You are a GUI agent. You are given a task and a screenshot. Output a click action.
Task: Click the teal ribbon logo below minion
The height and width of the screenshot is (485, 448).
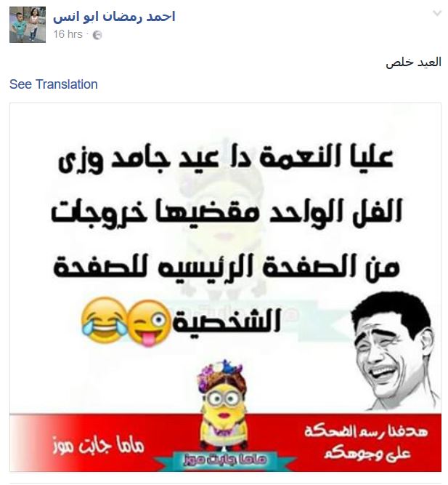[224, 460]
